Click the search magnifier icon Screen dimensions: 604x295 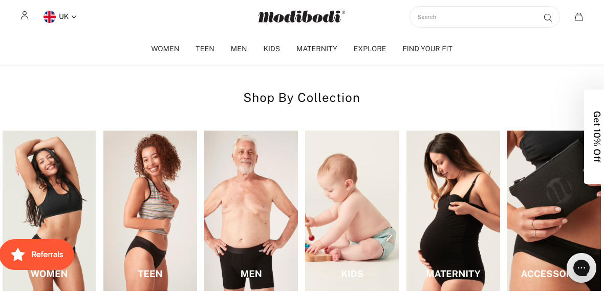click(x=547, y=17)
